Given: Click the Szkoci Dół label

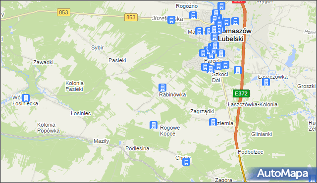Looking at the screenshot, I should (220, 77).
